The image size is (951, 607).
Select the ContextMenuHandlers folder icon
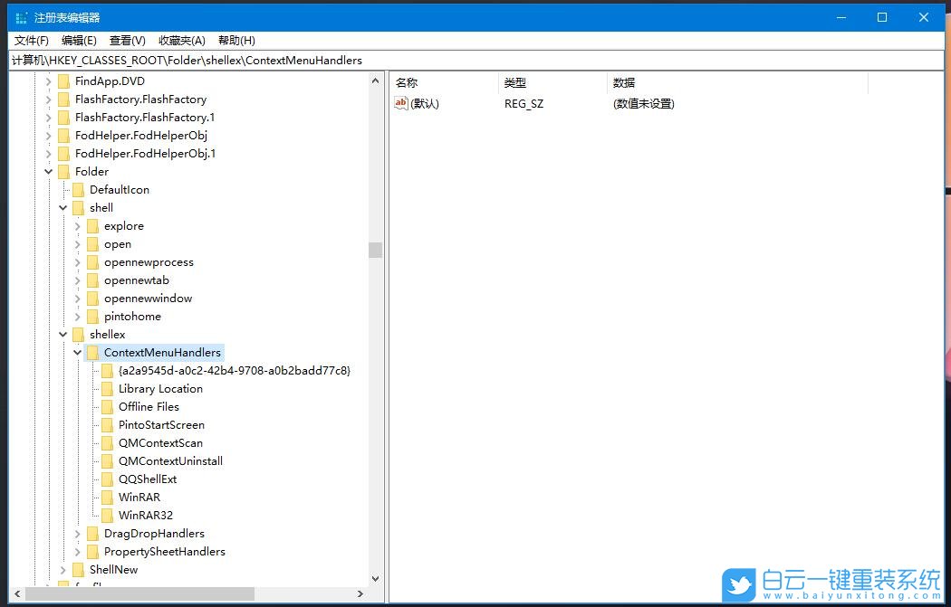click(x=93, y=352)
